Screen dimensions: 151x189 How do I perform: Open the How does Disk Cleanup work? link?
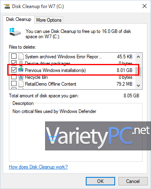click(x=38, y=167)
